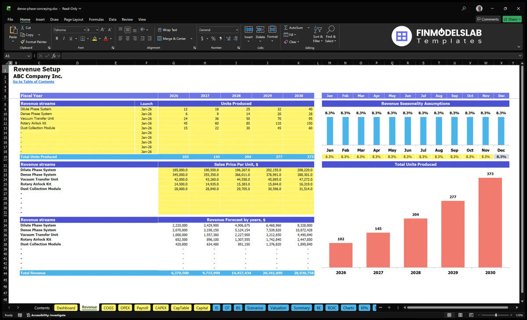Open the Font dialog launcher
Image resolution: width=527 pixels, height=320 pixels.
(113, 47)
